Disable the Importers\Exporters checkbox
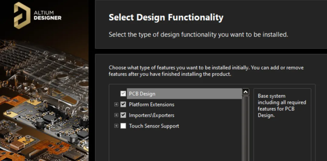This screenshot has width=327, height=161. tap(123, 115)
